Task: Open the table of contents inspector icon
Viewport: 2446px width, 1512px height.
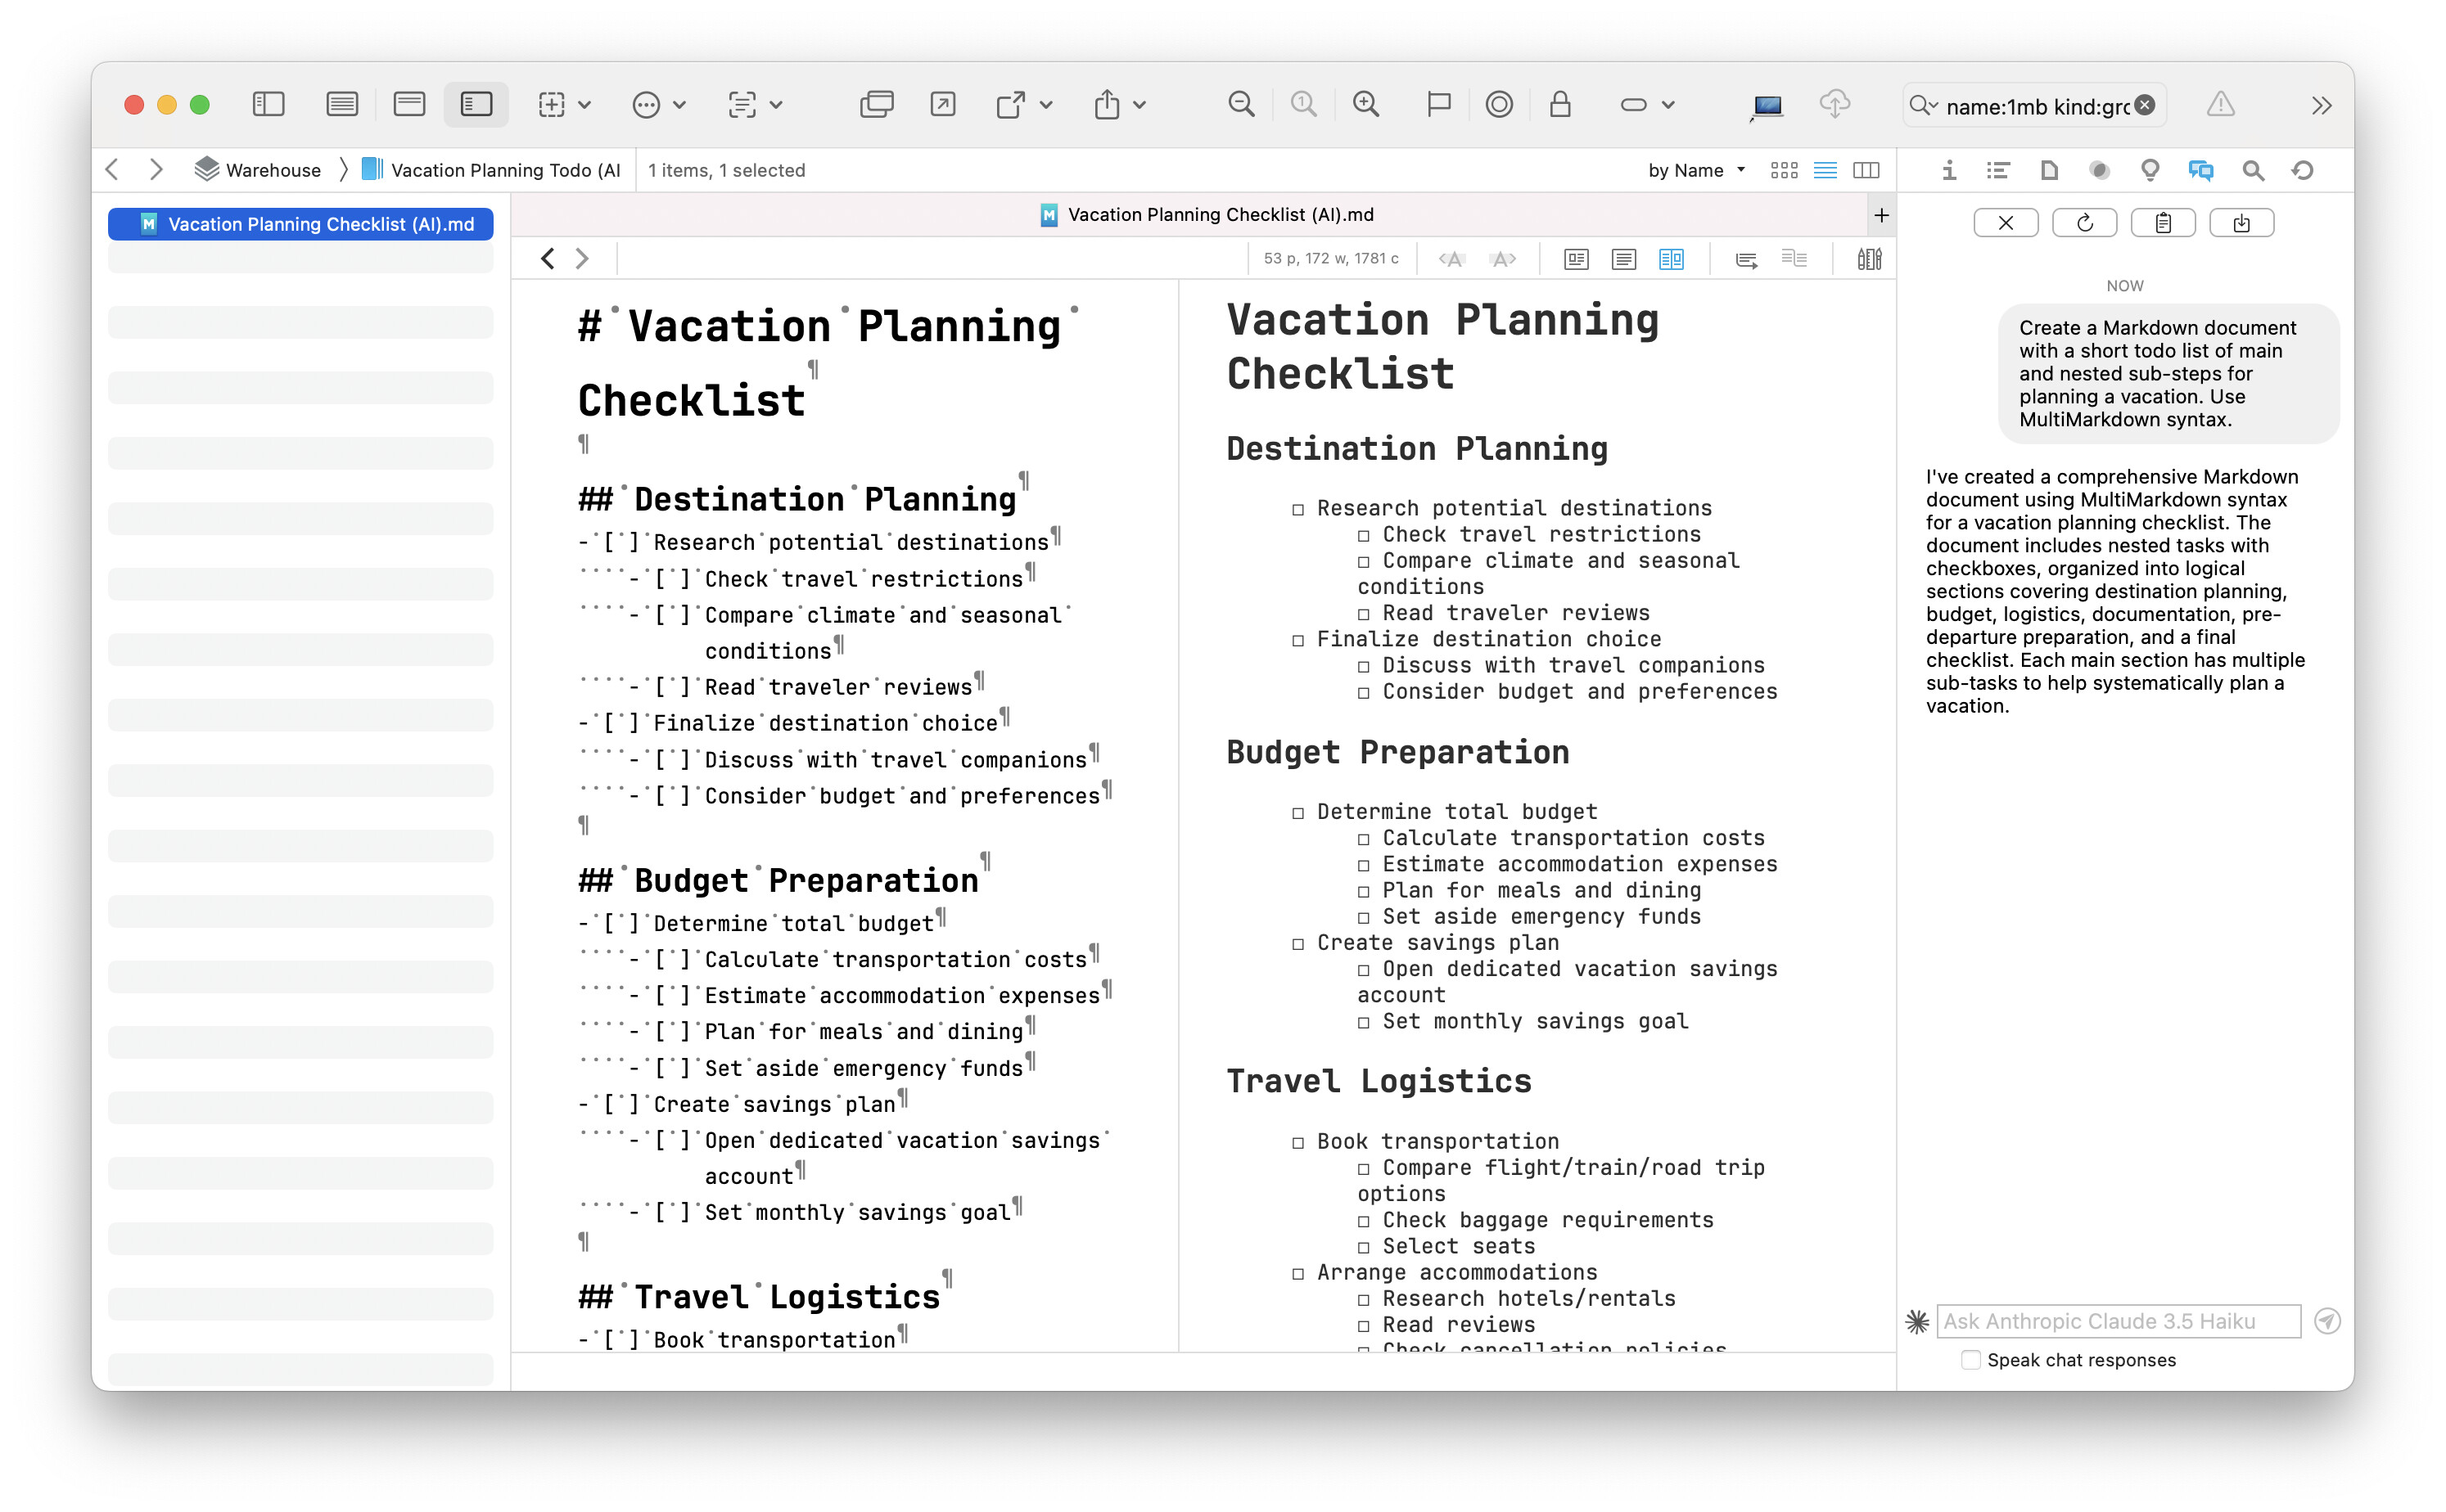Action: click(x=1998, y=170)
